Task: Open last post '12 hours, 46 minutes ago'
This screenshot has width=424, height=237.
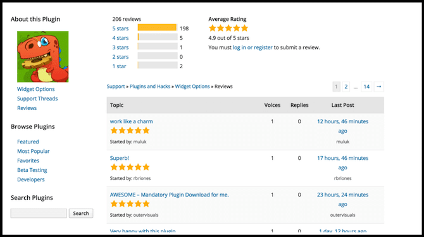Action: pyautogui.click(x=342, y=126)
